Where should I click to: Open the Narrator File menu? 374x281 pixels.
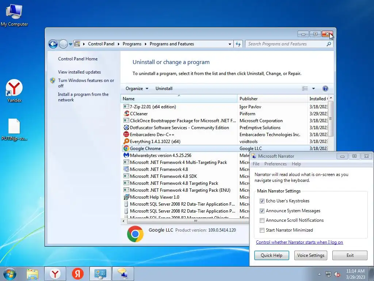256,164
